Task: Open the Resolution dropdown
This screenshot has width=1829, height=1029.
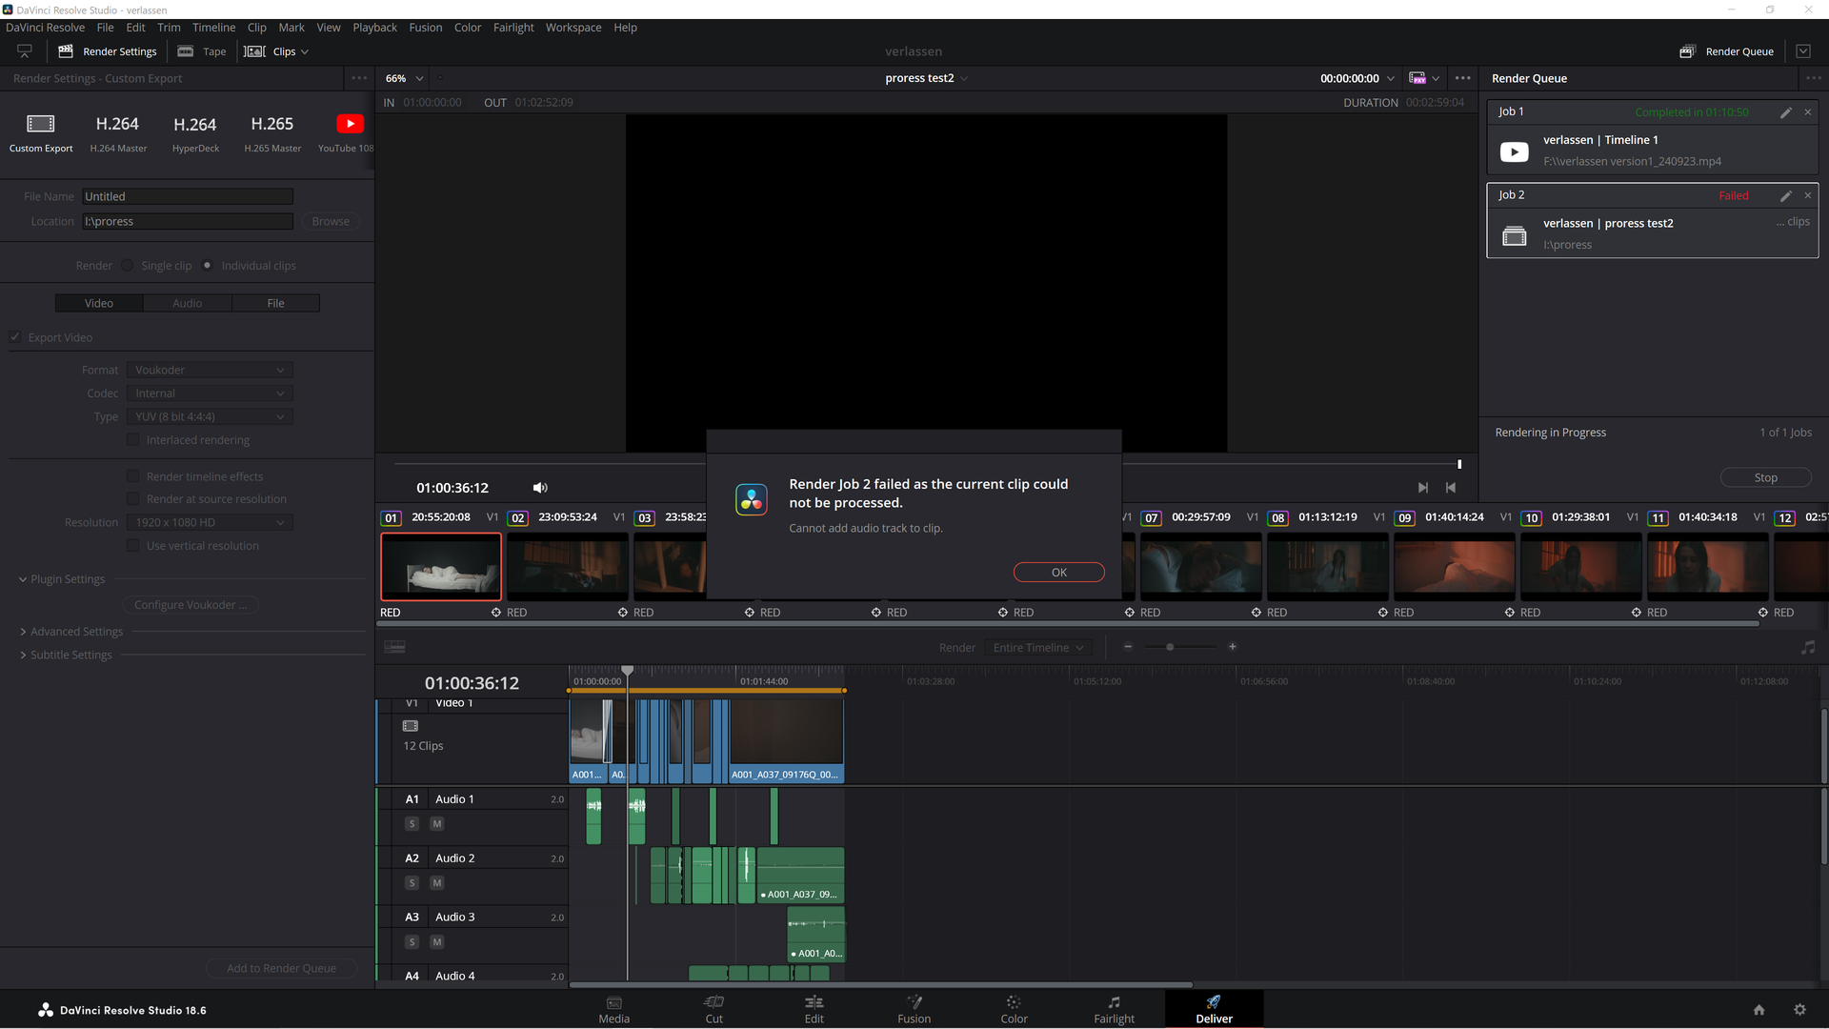Action: coord(210,522)
